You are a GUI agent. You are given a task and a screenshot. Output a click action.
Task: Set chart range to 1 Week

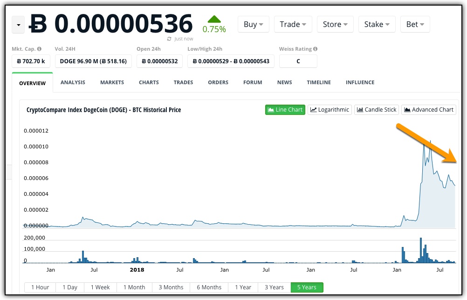(x=100, y=287)
